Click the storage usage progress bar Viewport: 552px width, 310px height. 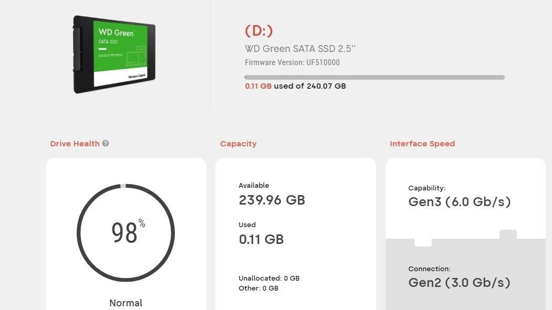(374, 77)
